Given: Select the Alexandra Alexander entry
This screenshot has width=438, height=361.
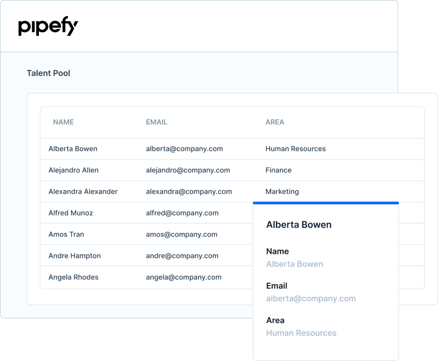Looking at the screenshot, I should click(x=83, y=192).
